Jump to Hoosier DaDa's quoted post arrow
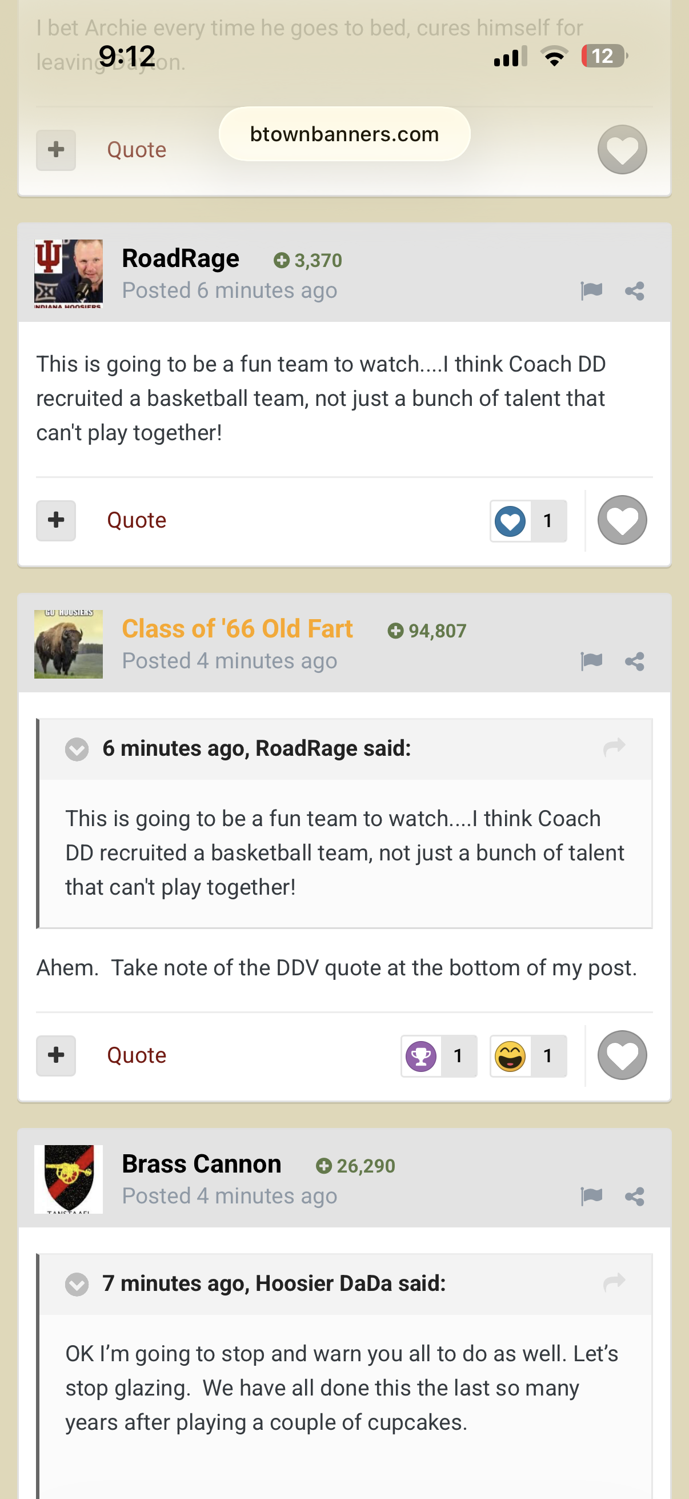This screenshot has width=689, height=1499. (614, 1282)
